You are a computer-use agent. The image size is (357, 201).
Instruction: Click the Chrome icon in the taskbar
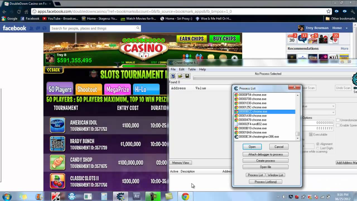click(185, 197)
